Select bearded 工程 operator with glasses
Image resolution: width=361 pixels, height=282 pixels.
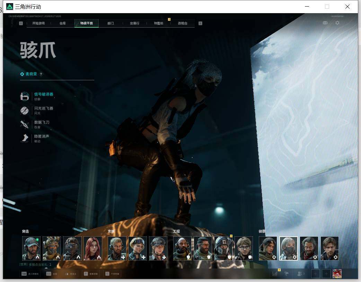203,248
